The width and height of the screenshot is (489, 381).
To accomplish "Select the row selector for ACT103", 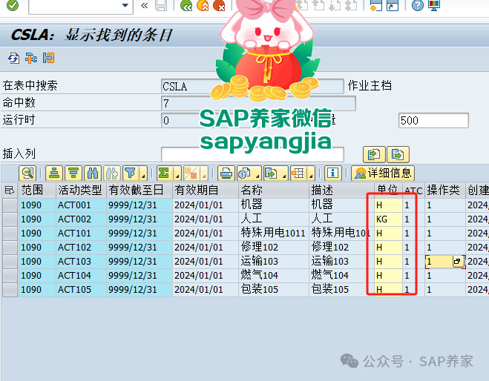I will tap(10, 261).
